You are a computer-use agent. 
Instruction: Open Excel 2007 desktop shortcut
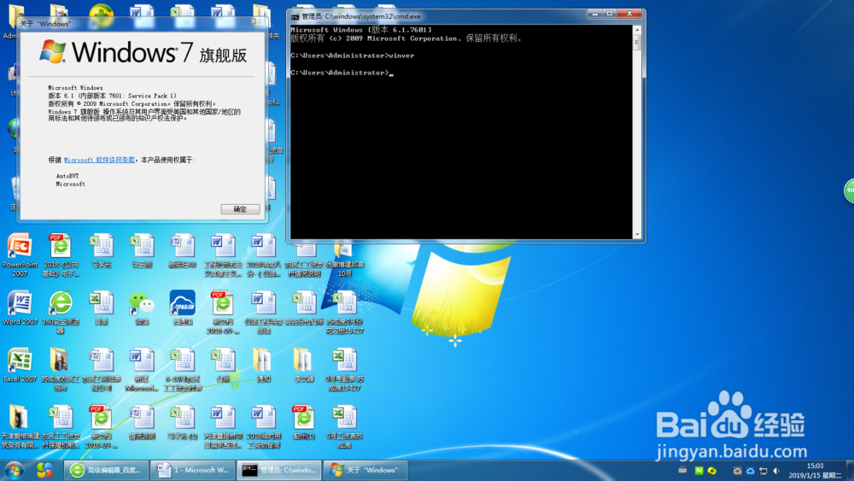point(20,365)
